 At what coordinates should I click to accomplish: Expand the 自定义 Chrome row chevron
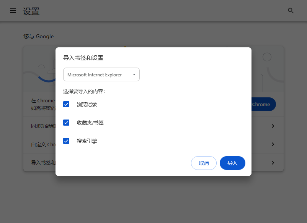click(x=273, y=144)
